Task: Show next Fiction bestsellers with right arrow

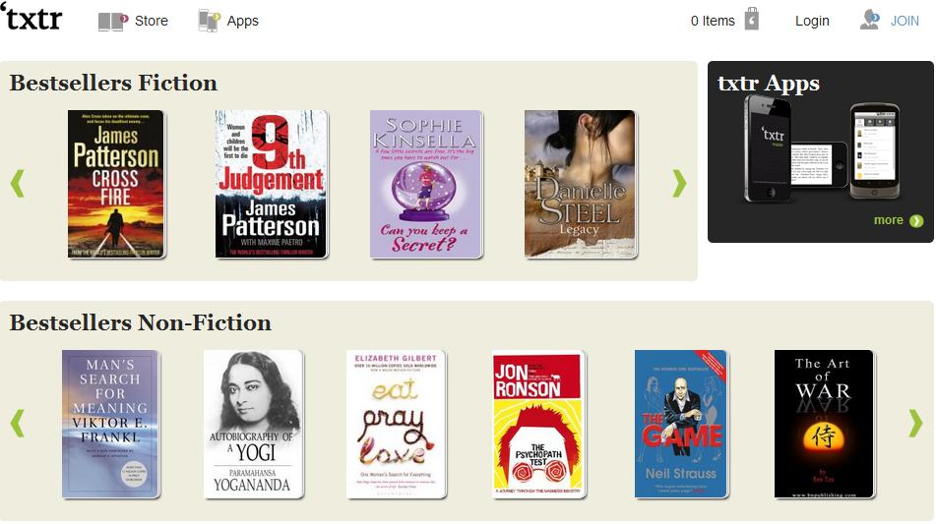Action: point(679,183)
